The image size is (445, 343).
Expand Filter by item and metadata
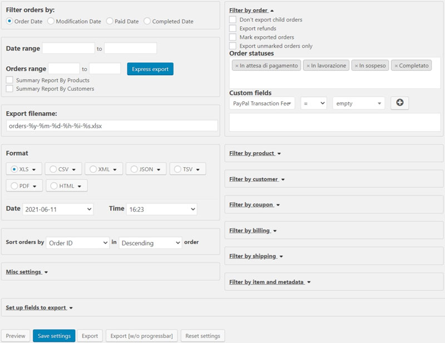click(x=270, y=282)
